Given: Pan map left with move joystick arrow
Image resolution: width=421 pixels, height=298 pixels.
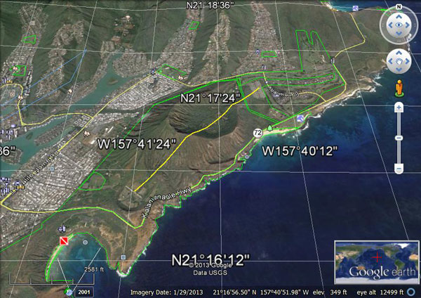Looking at the screenshot, I should click(x=389, y=61).
